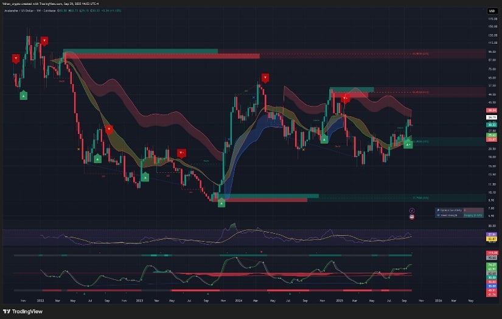Click the 2026 label on time axis
The height and width of the screenshot is (319, 502).
tap(438, 301)
